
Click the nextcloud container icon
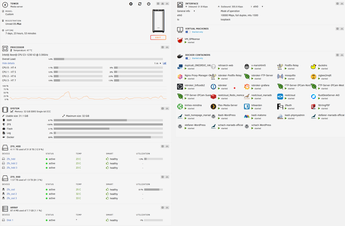pos(280,97)
